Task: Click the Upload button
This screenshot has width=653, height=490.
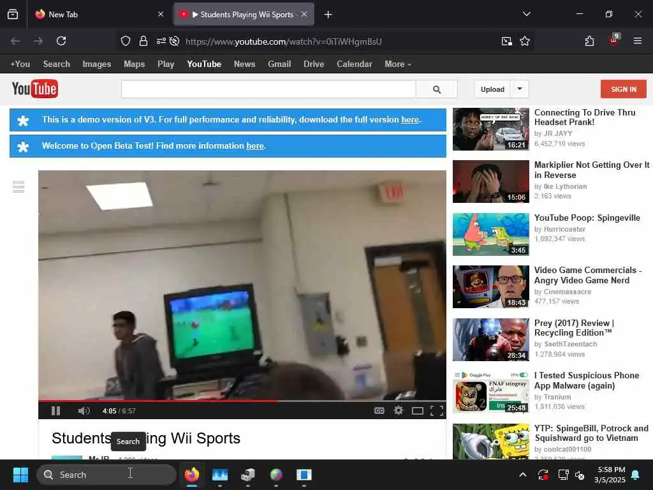Action: 492,89
